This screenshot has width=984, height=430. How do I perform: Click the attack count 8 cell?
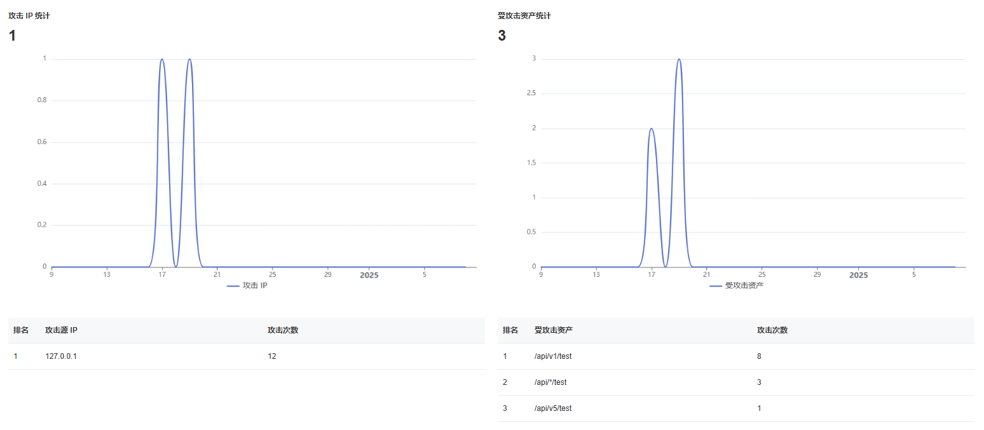point(759,356)
